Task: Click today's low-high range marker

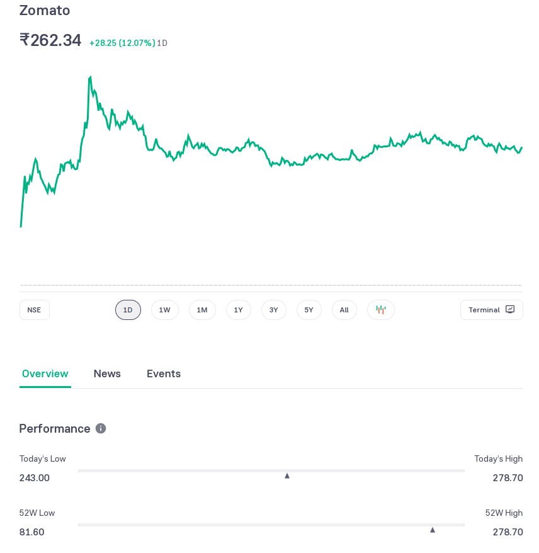Action: [287, 476]
